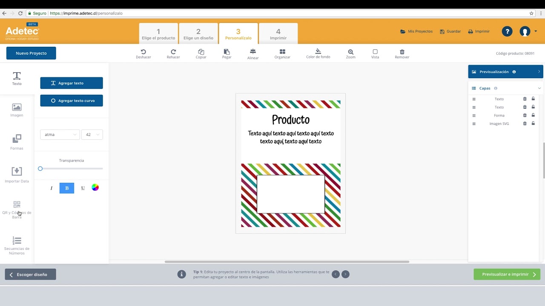The width and height of the screenshot is (545, 306).
Task: Show the next tip arrow
Action: tap(346, 274)
